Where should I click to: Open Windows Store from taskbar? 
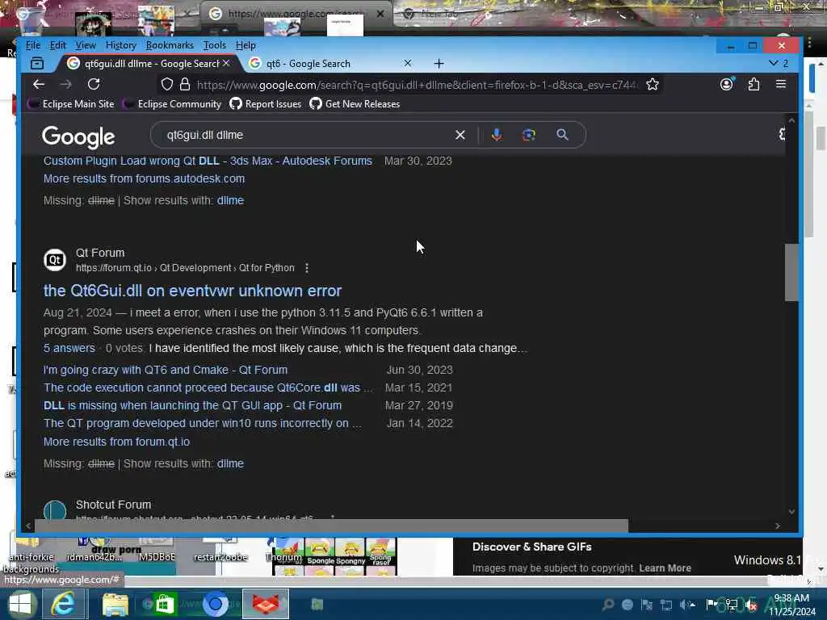(165, 604)
